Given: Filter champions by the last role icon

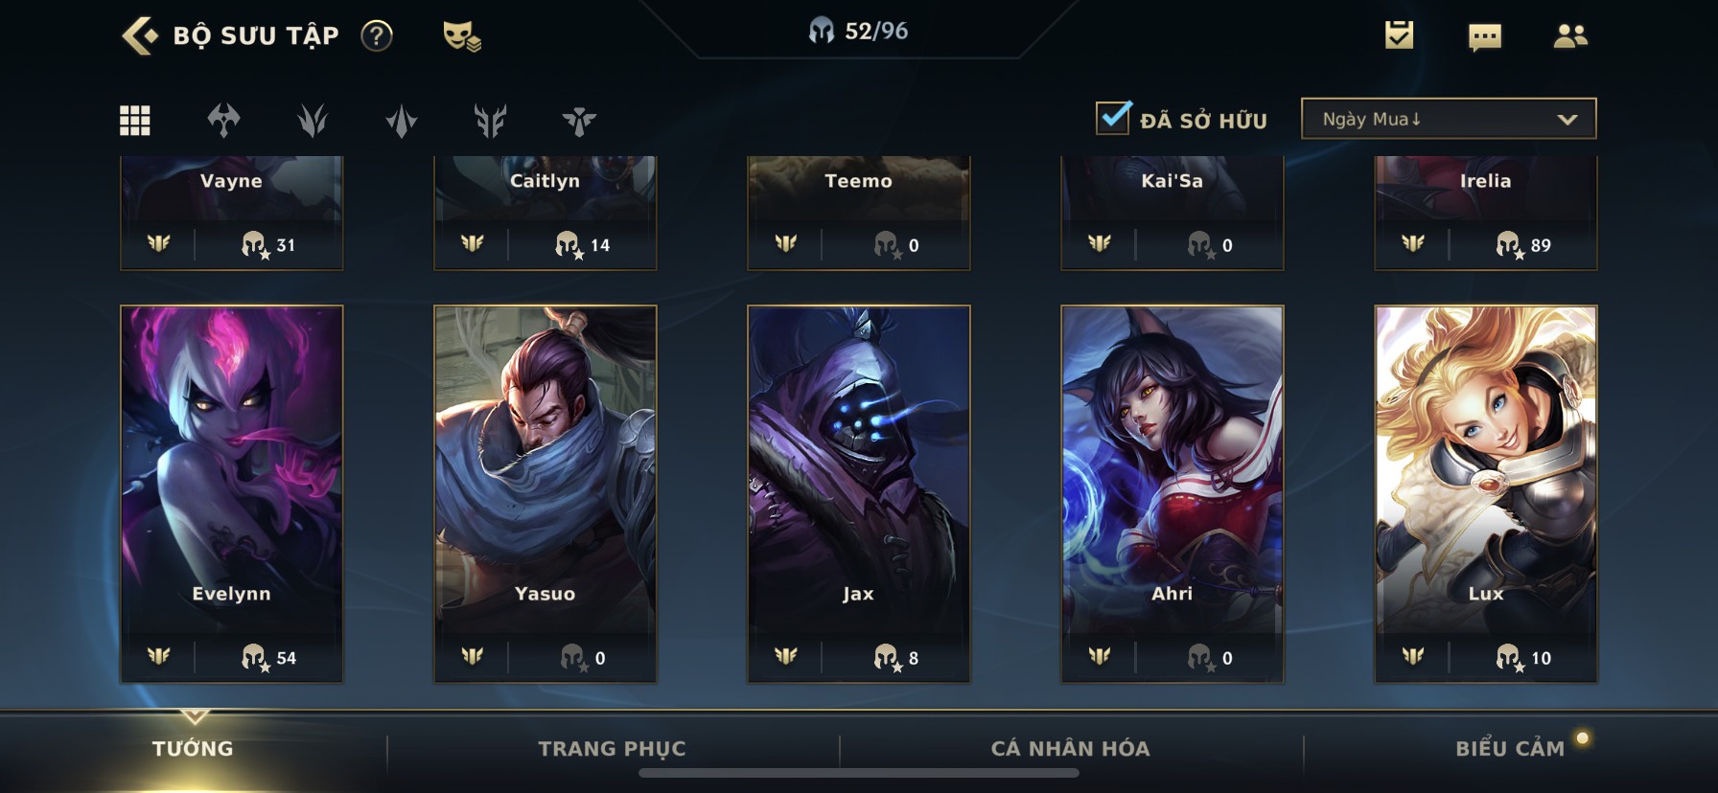Looking at the screenshot, I should pos(579,121).
